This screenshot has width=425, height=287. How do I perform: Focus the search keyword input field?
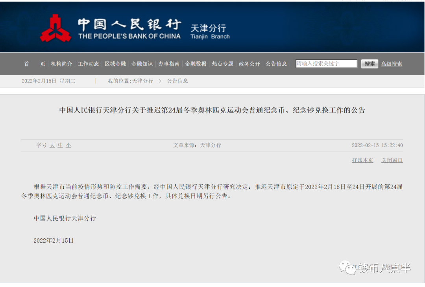coord(326,64)
